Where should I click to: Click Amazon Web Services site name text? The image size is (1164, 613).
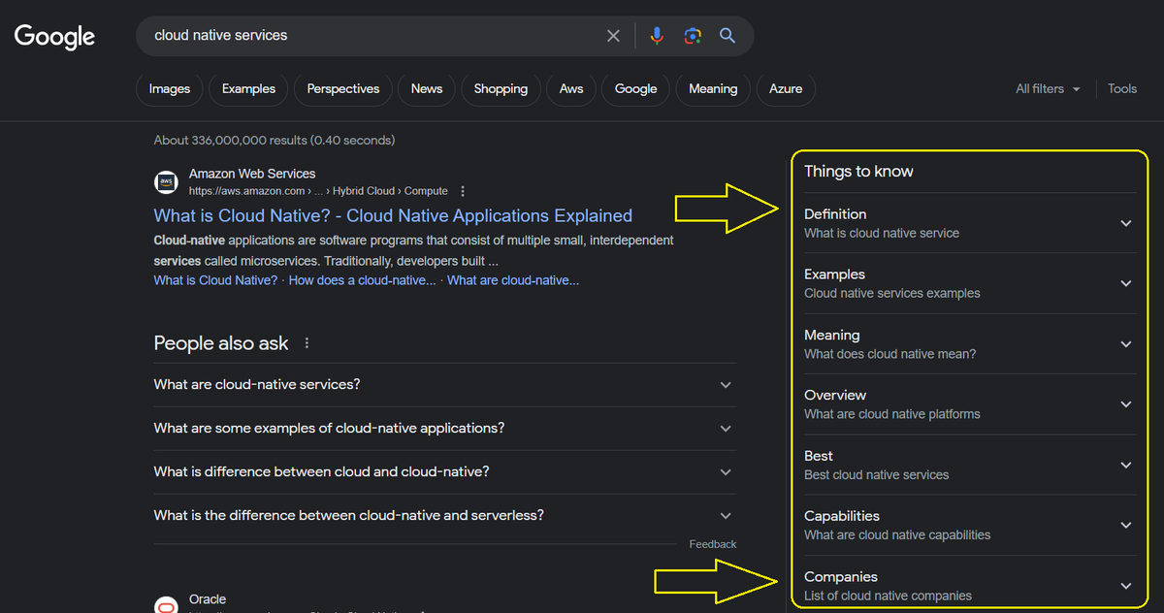point(252,174)
